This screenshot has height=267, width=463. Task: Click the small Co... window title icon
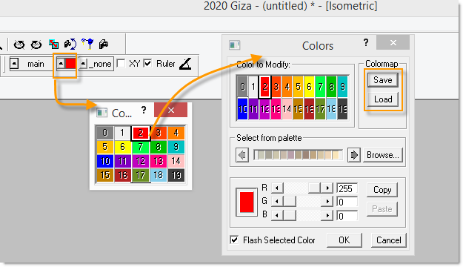[102, 113]
